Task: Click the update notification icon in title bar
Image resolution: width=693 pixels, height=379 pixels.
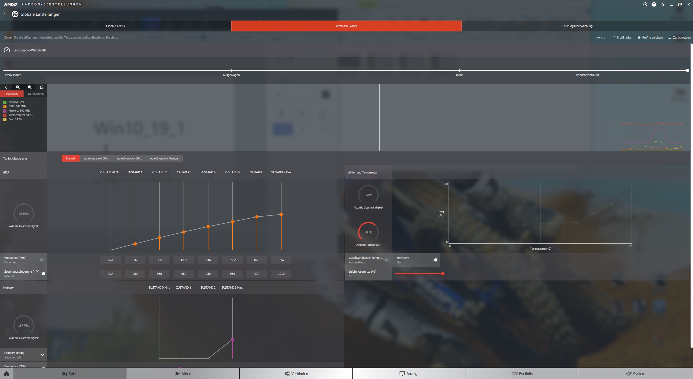Action: tap(645, 4)
